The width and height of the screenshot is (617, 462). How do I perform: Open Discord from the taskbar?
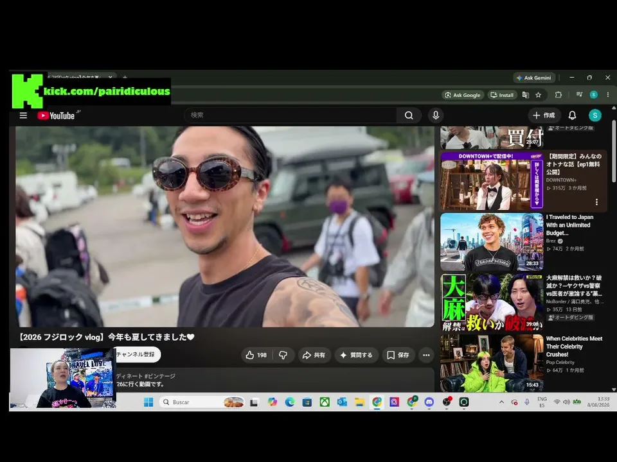[429, 402]
